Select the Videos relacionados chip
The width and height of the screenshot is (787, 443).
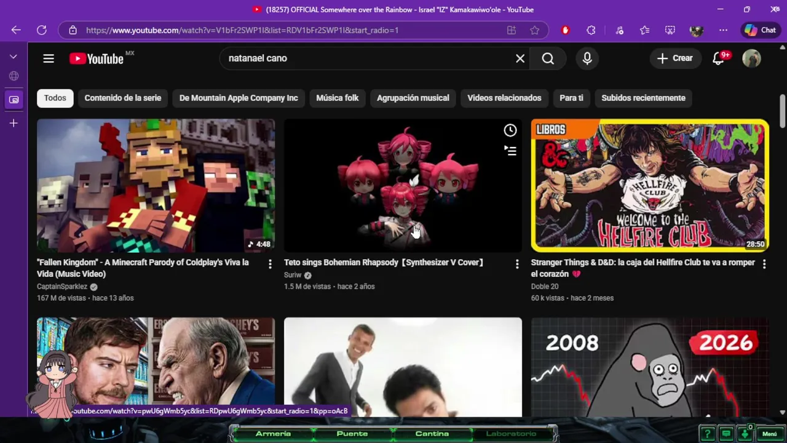click(x=504, y=98)
